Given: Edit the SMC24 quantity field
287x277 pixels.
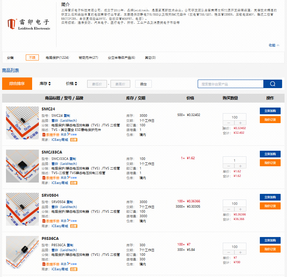Looking at the screenshot, I should [234, 117].
